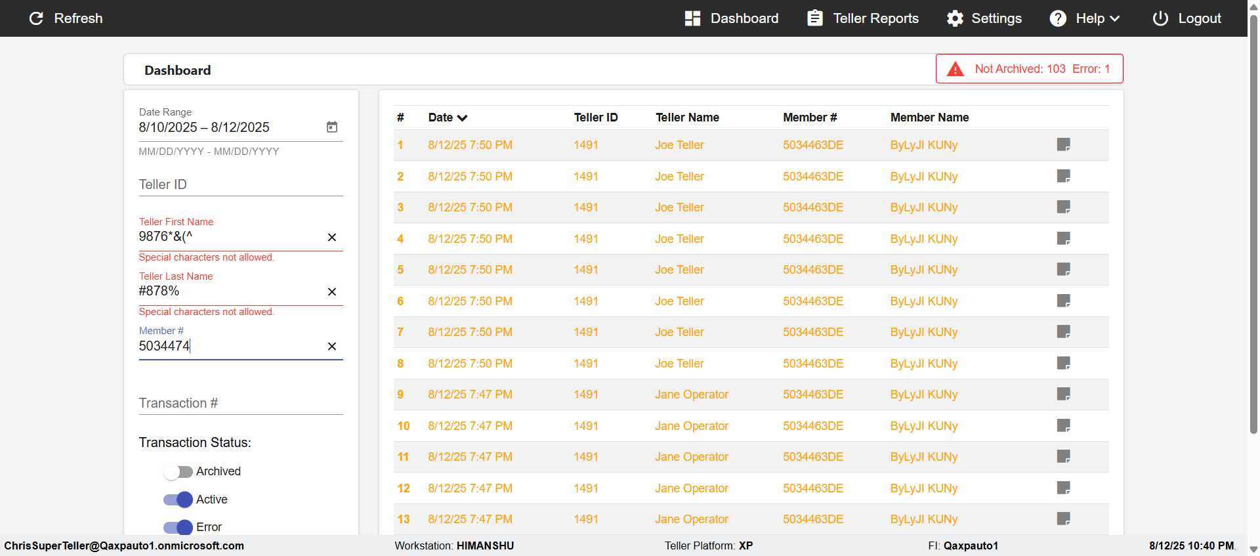Open note icon for row 6
The width and height of the screenshot is (1260, 556).
(1064, 301)
